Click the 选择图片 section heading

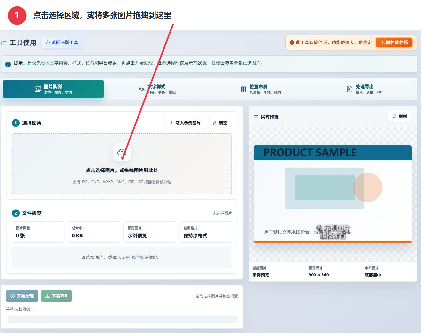31,123
